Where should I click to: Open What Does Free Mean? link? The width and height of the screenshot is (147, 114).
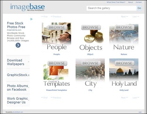click(x=116, y=2)
